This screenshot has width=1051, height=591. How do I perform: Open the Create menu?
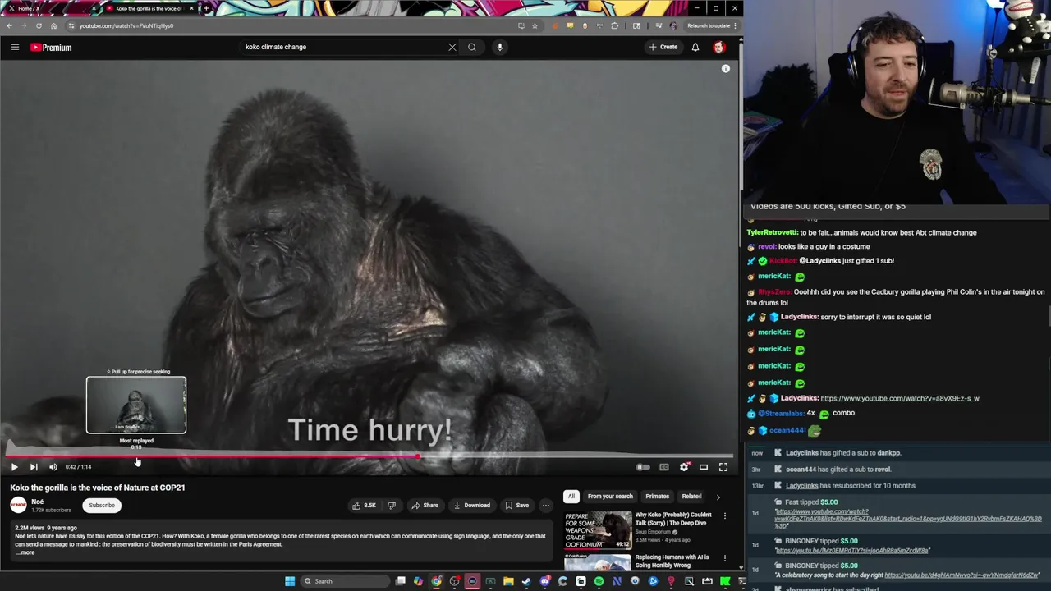pos(663,47)
